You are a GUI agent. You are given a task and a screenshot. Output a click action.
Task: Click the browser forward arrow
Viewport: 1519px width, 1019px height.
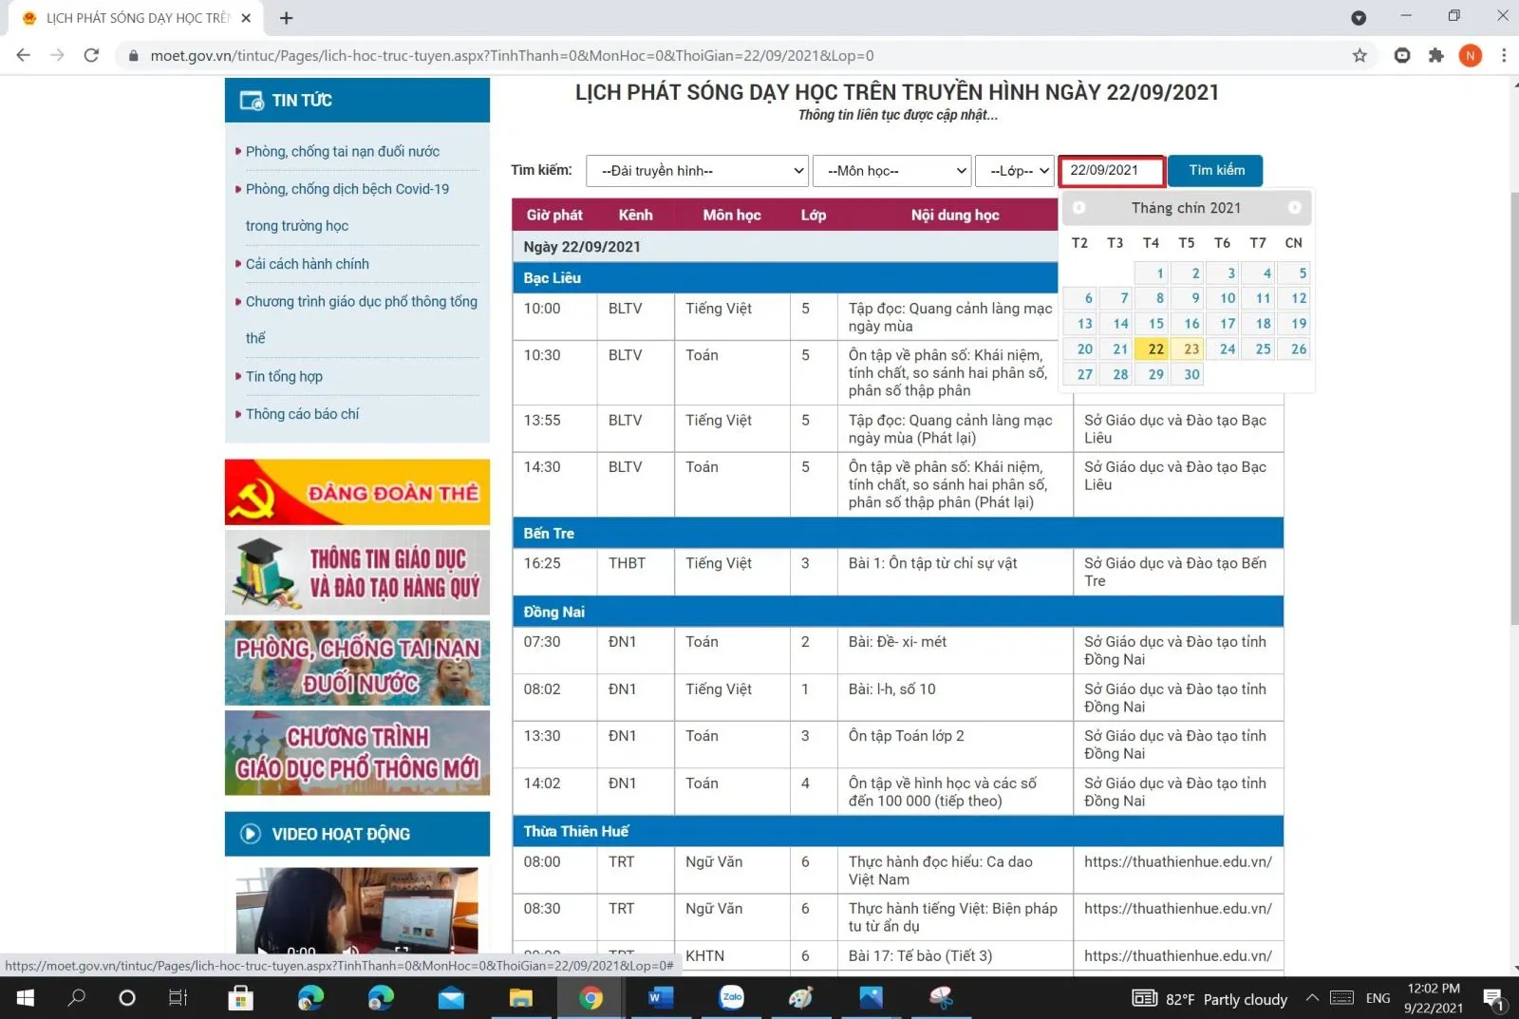[58, 55]
